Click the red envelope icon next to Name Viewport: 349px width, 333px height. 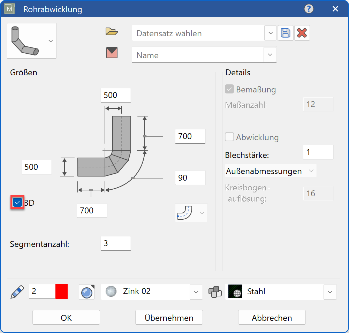pos(113,52)
